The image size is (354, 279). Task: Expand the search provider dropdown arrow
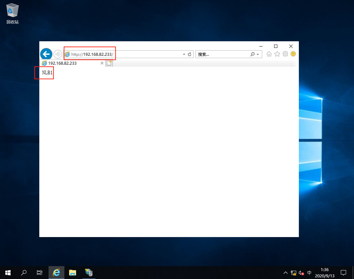[258, 54]
